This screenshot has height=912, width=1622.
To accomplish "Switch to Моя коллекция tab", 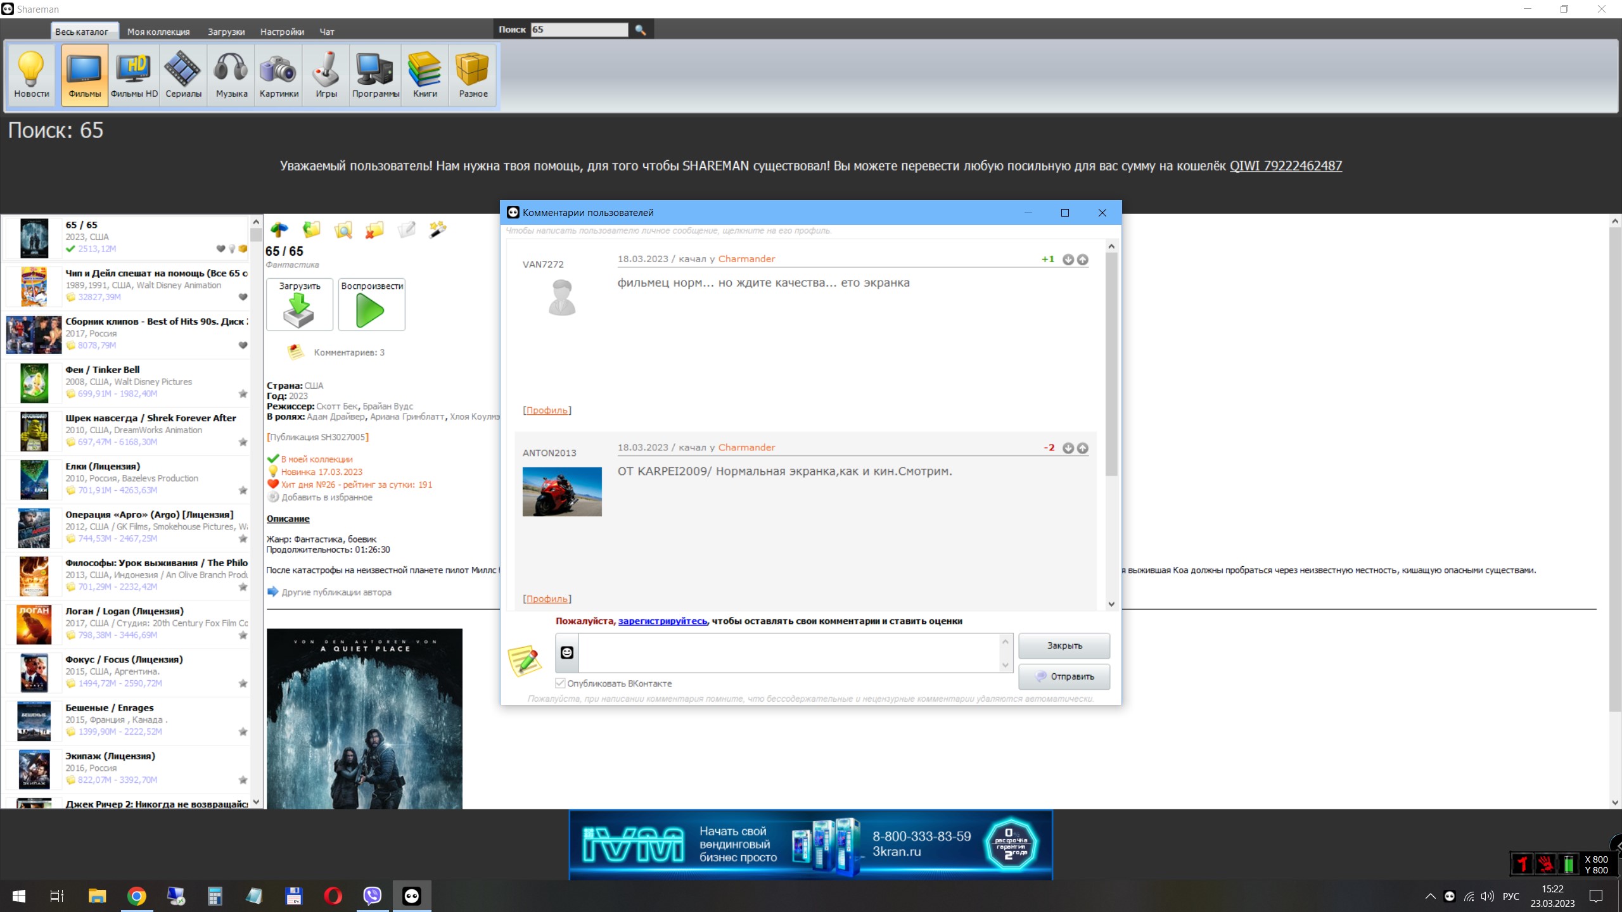I will click(158, 32).
